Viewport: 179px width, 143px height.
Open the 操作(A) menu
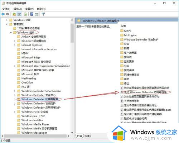pyautogui.click(x=18, y=9)
